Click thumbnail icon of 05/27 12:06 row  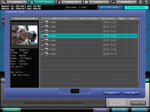(x=46, y=49)
